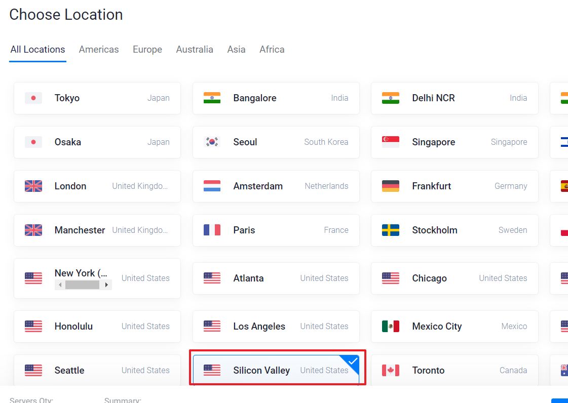Click the Netherlands flag by Amsterdam

(x=212, y=186)
